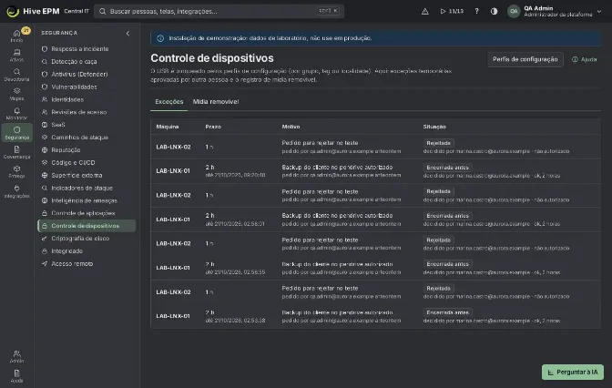The width and height of the screenshot is (612, 388).
Task: Switch to the Mídia removível tab
Action: pos(216,102)
